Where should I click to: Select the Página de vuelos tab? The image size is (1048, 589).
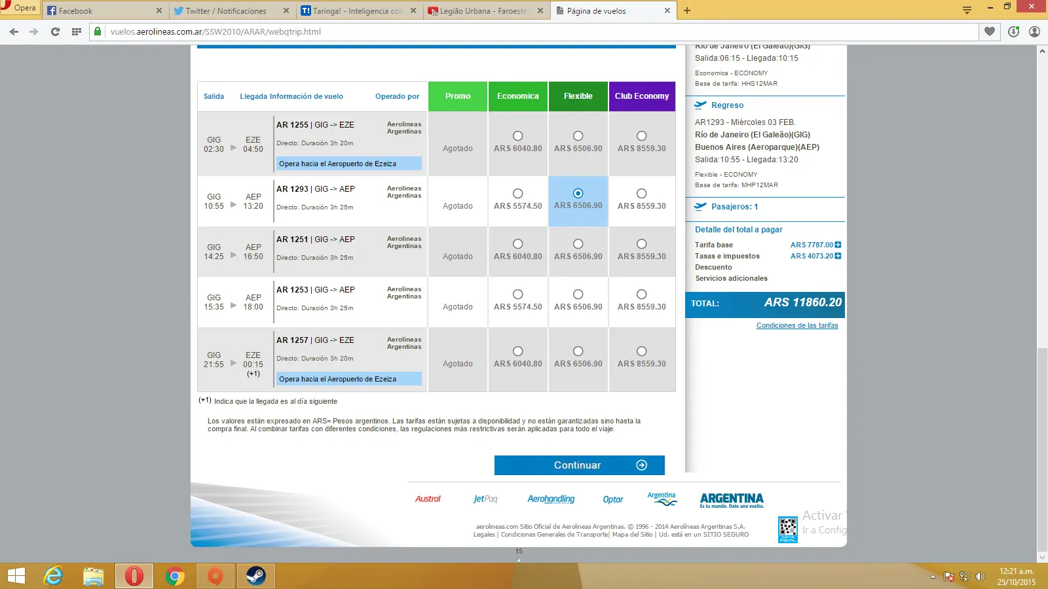pyautogui.click(x=613, y=10)
